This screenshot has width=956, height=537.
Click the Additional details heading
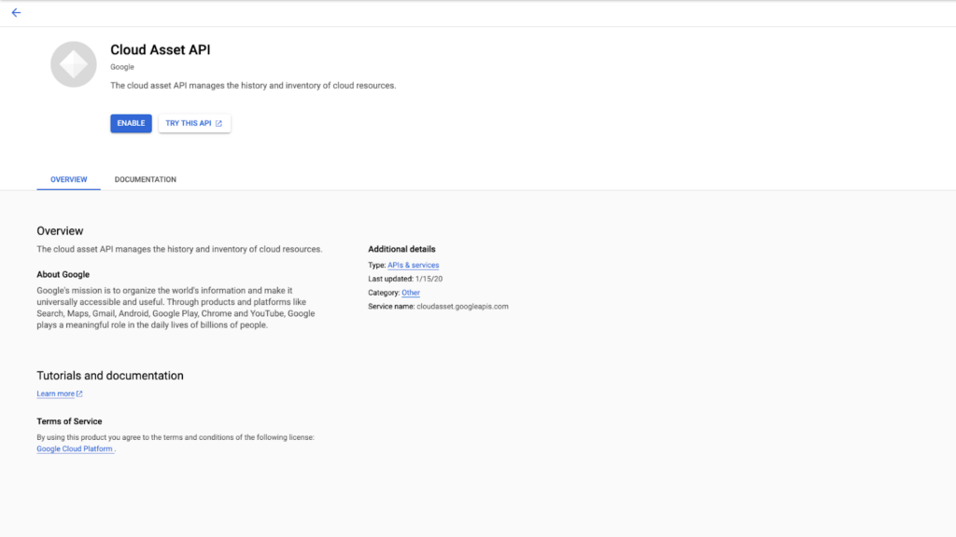tap(401, 249)
